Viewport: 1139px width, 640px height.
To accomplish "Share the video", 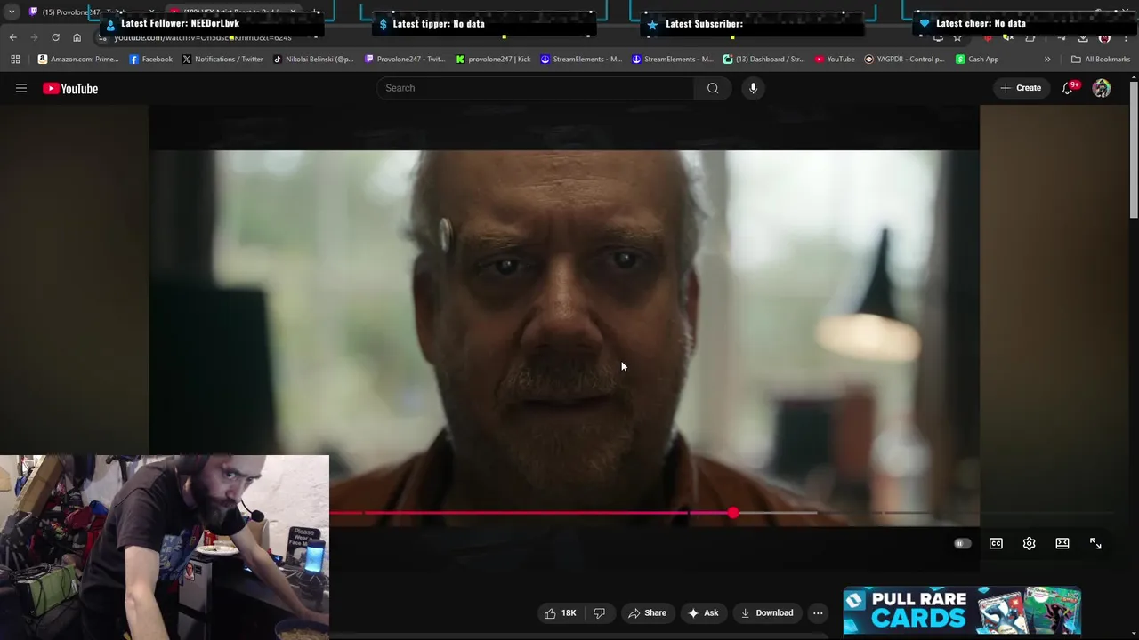I will pyautogui.click(x=647, y=612).
